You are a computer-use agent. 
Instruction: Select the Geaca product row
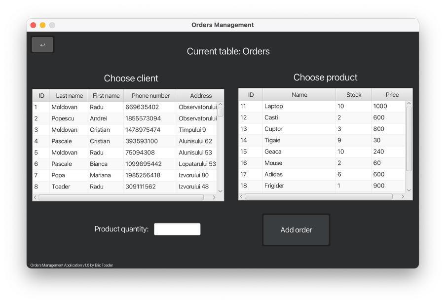pyautogui.click(x=322, y=152)
